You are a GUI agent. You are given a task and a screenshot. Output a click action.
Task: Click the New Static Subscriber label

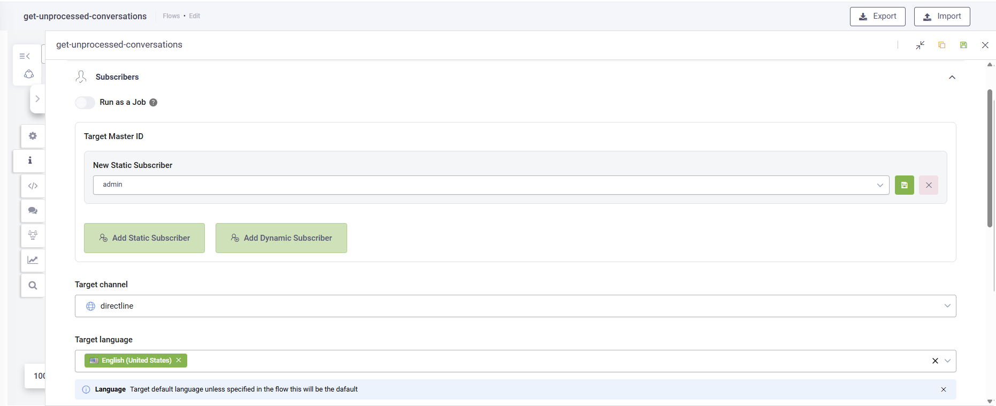click(133, 165)
